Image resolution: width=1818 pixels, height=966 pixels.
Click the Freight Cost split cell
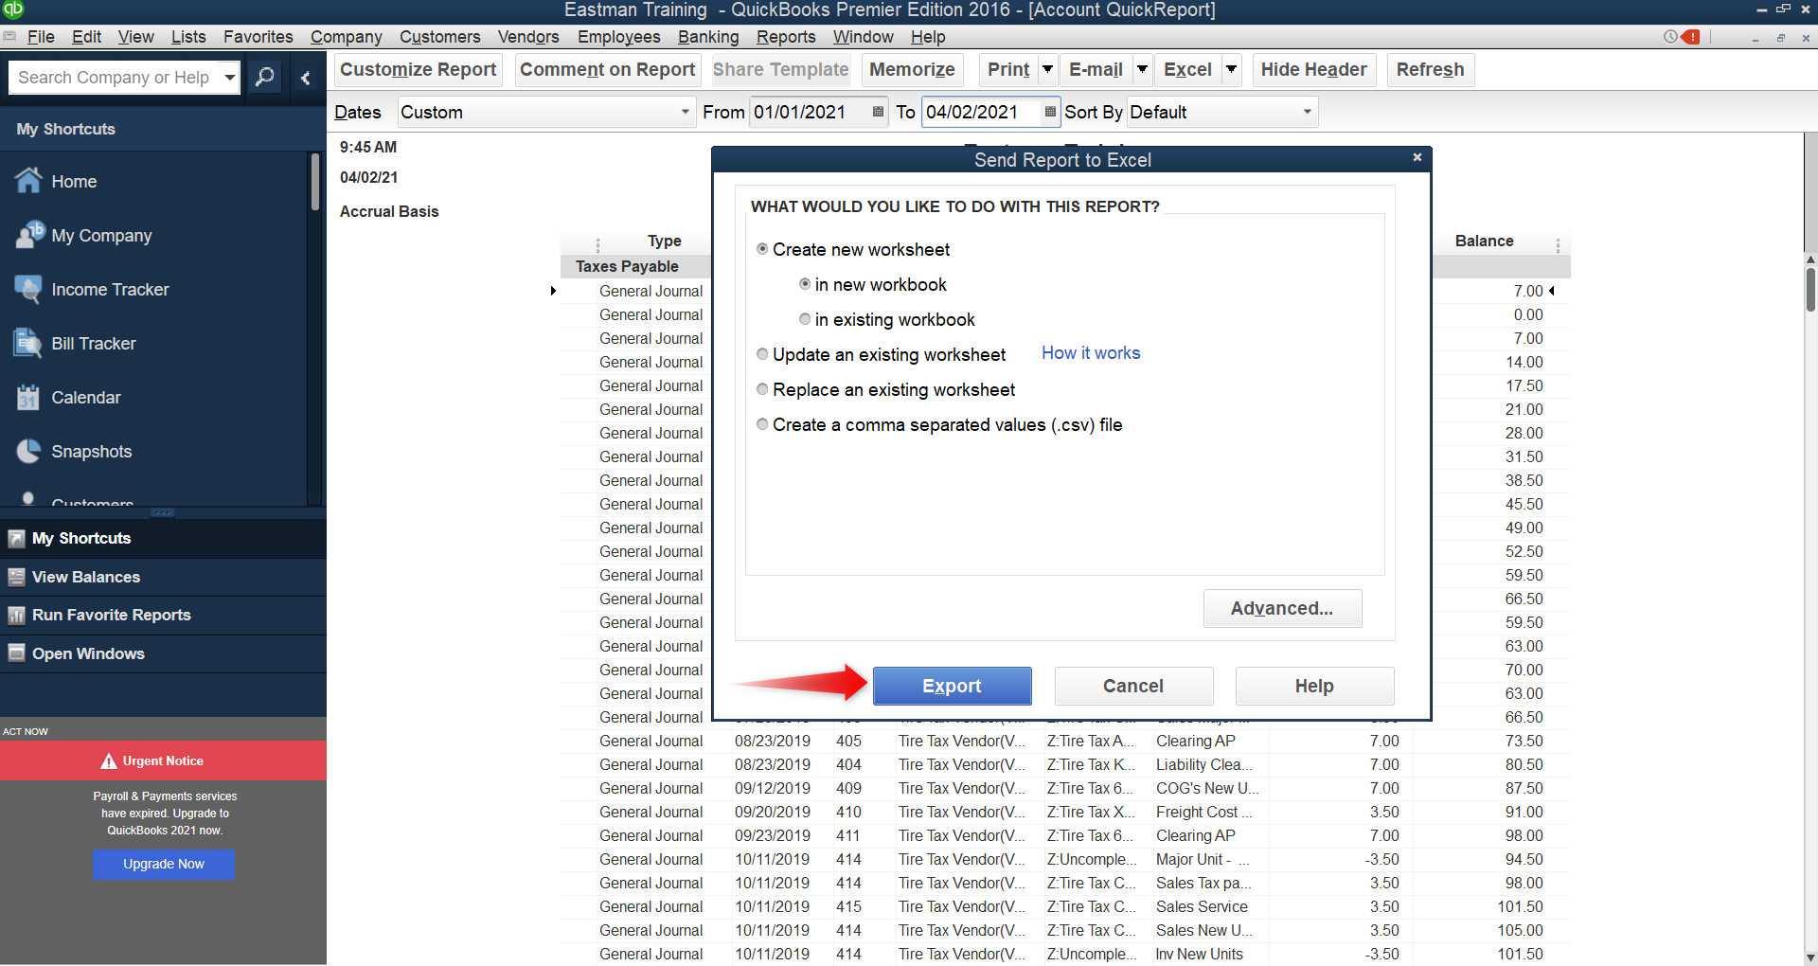(1203, 812)
